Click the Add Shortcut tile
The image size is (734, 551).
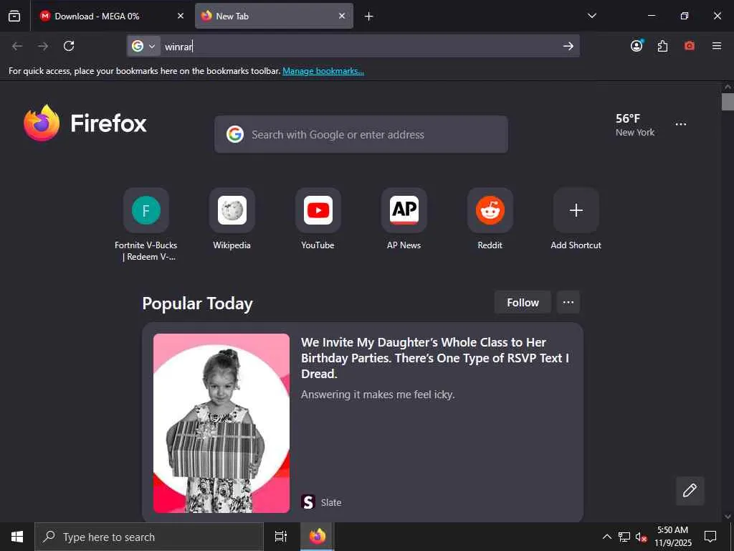576,220
